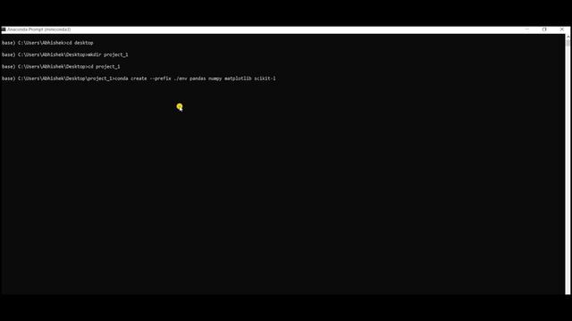Viewport: 572px width, 321px height.
Task: Click the 'conda create --prefix ./env' command line
Action: (x=139, y=78)
